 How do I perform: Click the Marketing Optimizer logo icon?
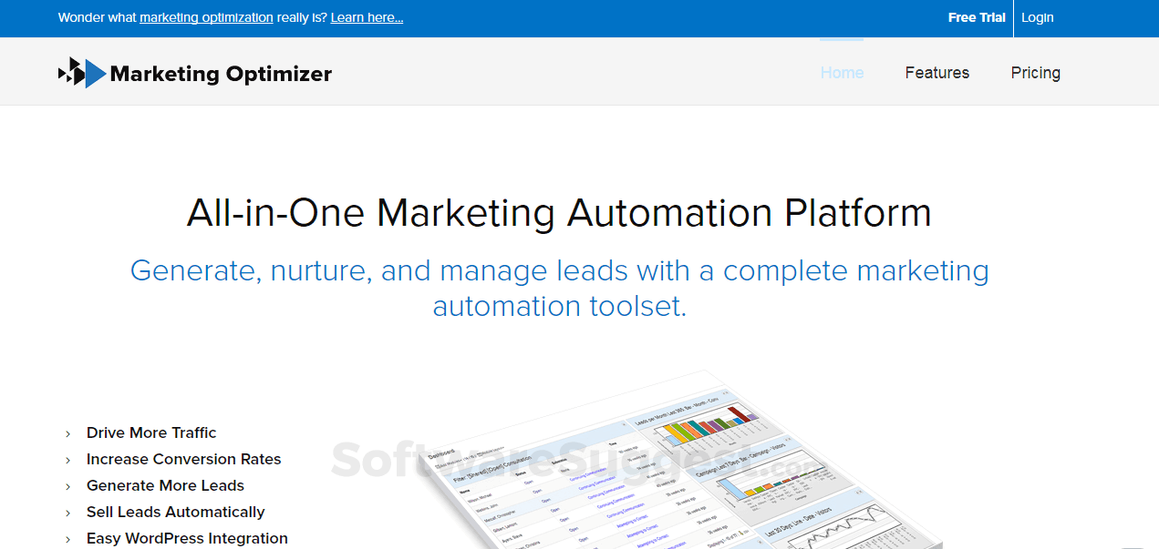80,72
